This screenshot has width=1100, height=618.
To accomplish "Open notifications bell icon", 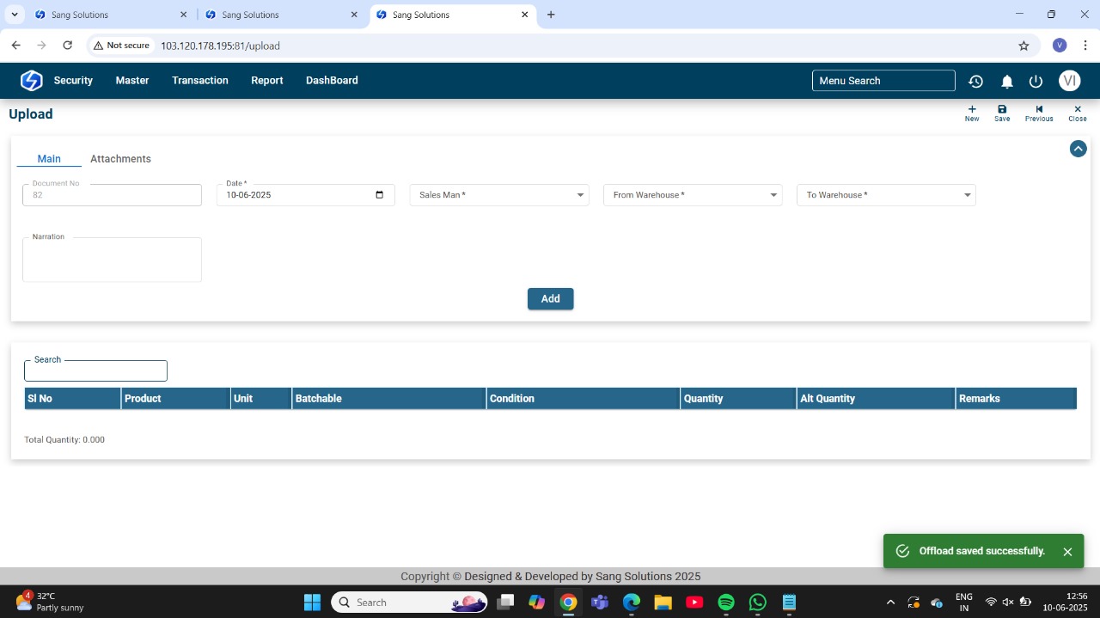I will 1006,81.
